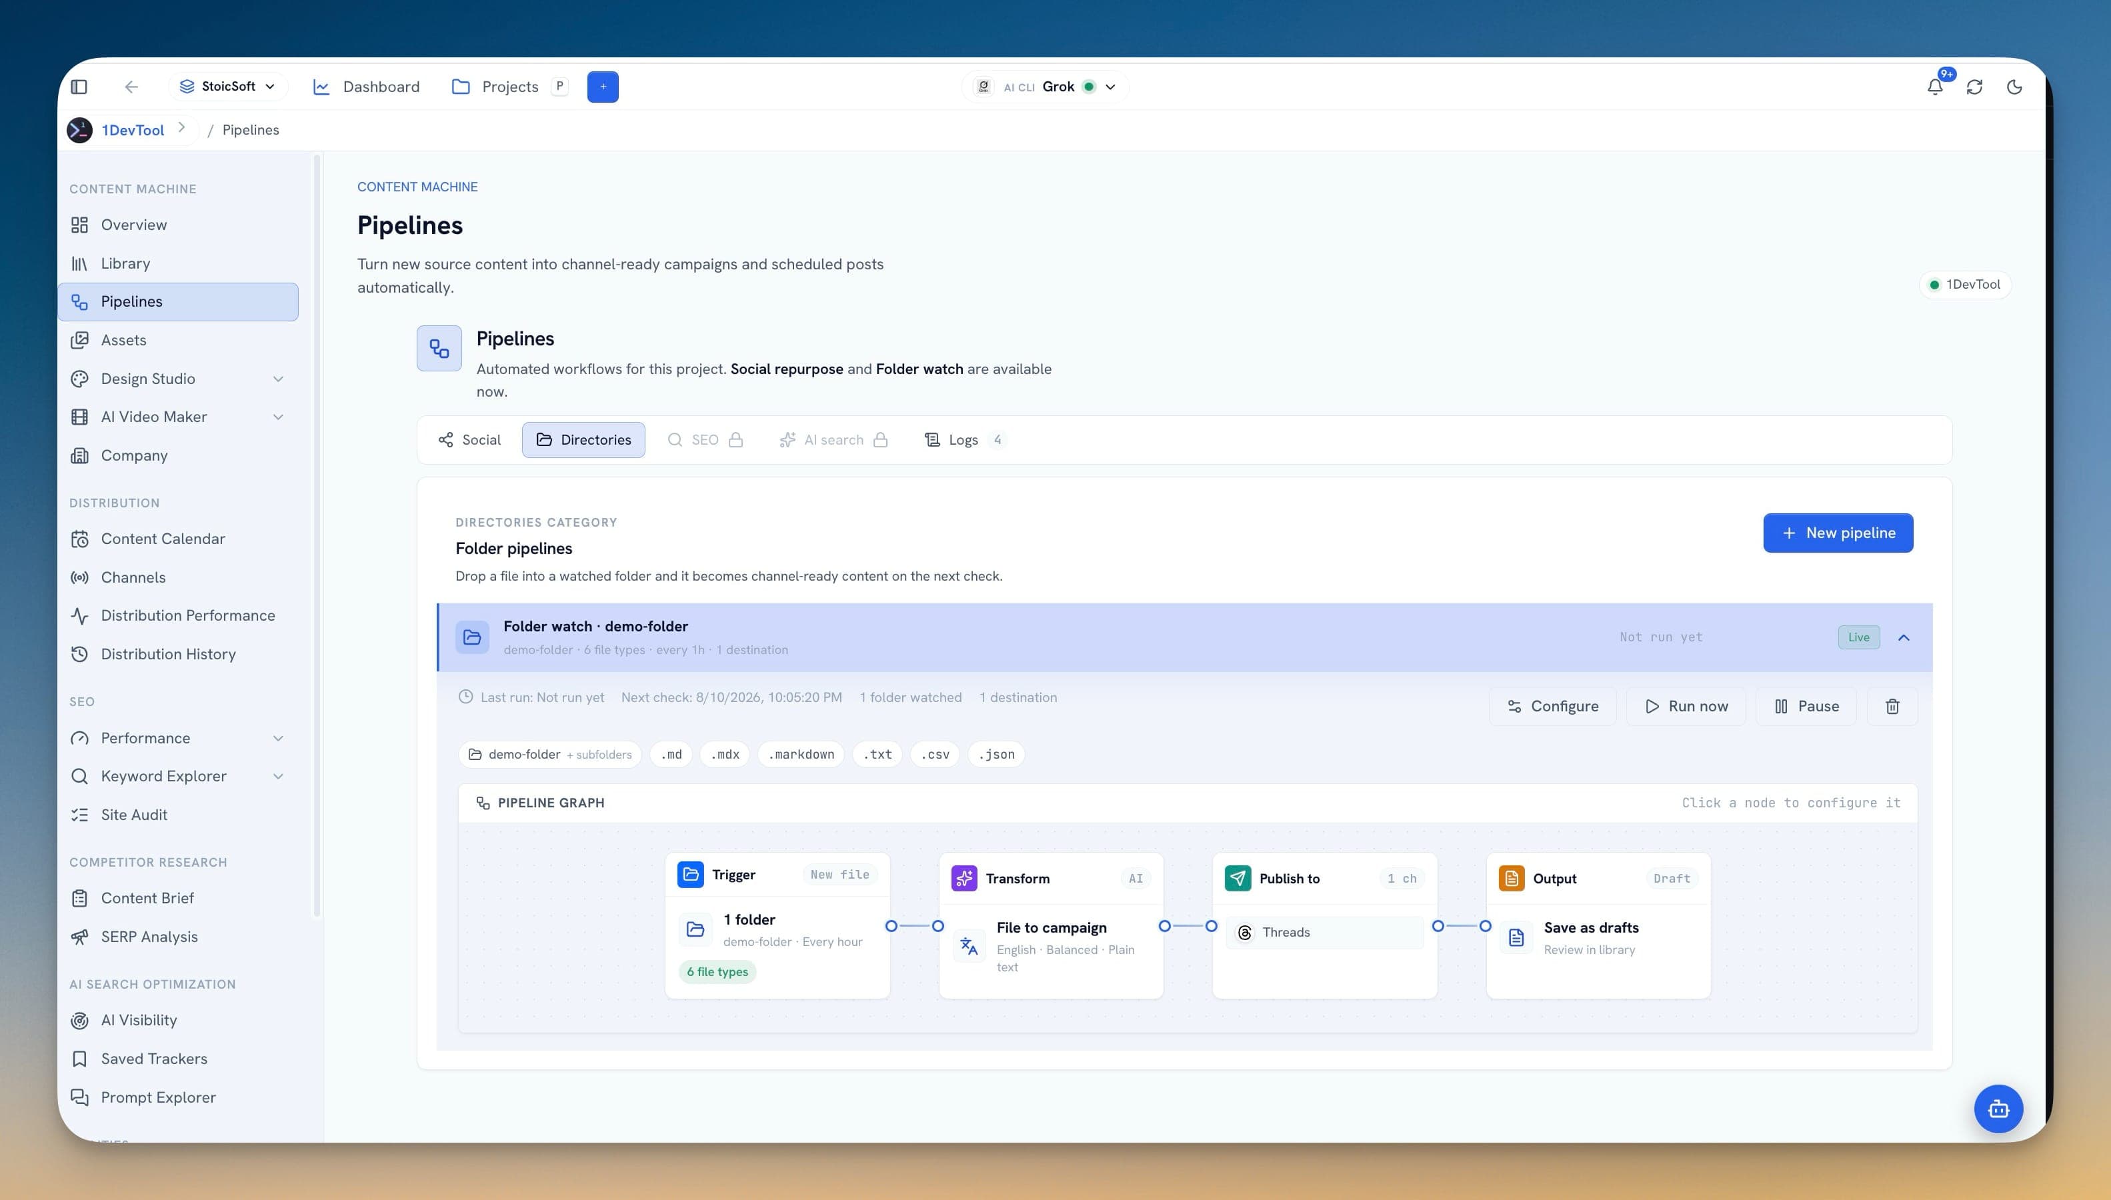Click the refresh sync icon

pos(1974,87)
